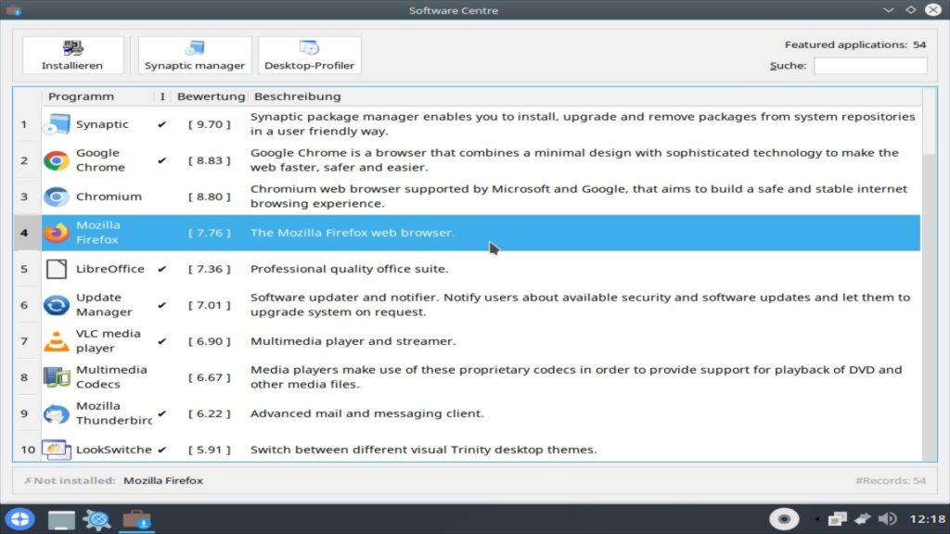Click the "#Records: 54" status bar text
Screen dimensions: 950x534
[x=891, y=481]
